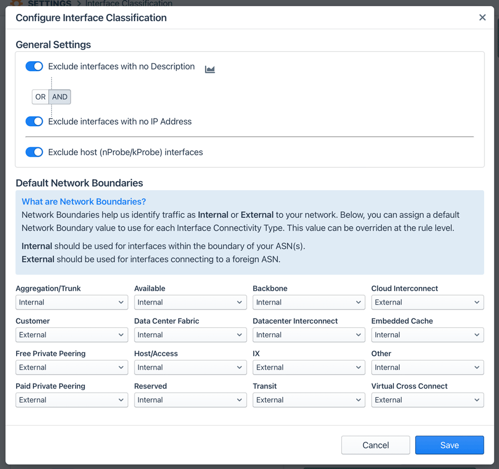Open the Backbone boundary dropdown
The width and height of the screenshot is (499, 469).
click(308, 302)
